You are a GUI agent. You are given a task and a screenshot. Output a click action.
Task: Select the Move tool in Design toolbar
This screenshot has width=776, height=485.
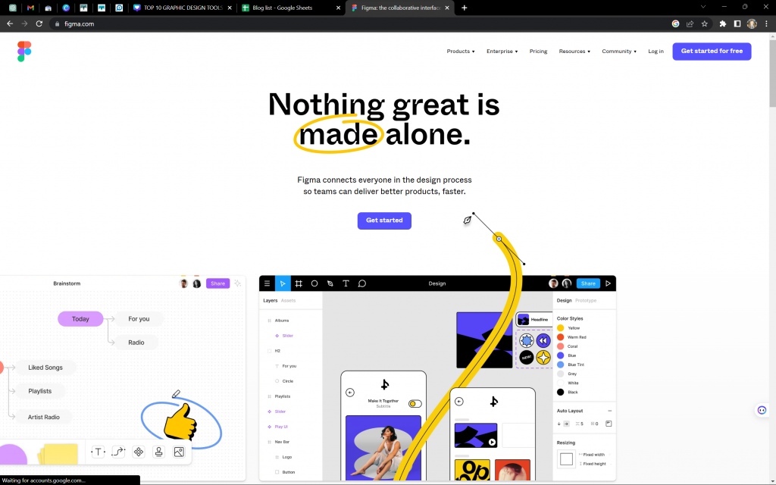(x=283, y=283)
